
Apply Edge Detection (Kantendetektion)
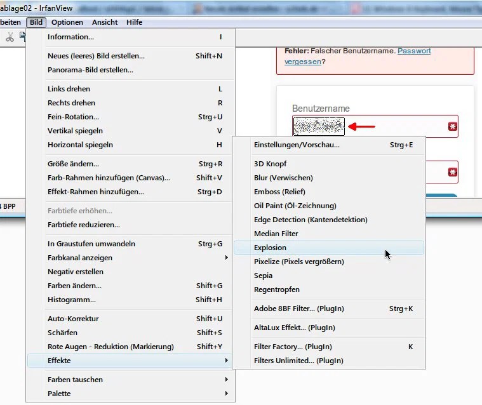click(x=329, y=220)
